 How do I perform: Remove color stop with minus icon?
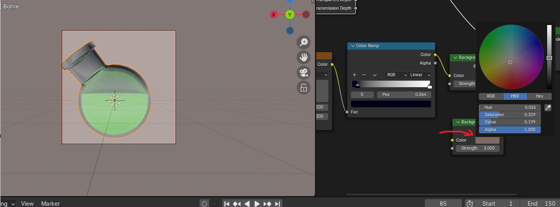coord(364,75)
